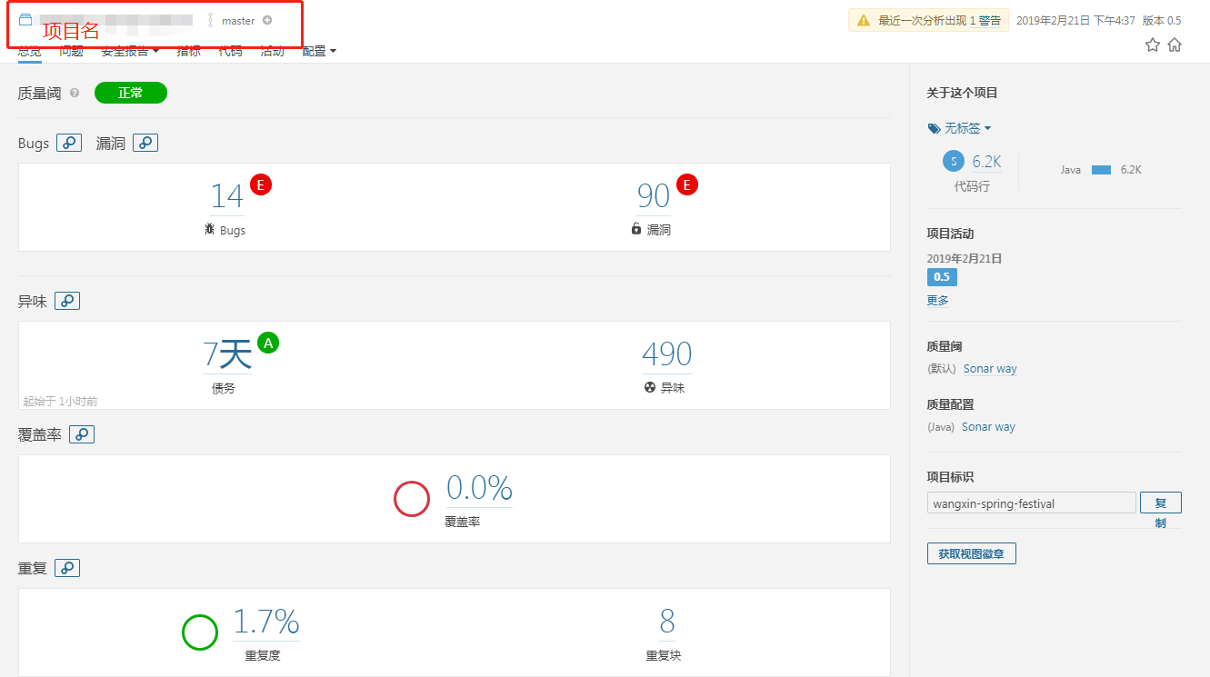Open the history graph icon next to 覆盖率
Image resolution: width=1210 pixels, height=677 pixels.
82,434
